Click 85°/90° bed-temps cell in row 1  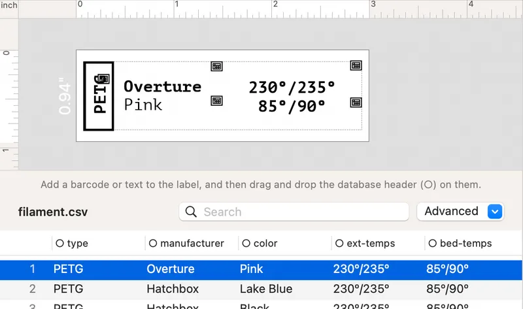pyautogui.click(x=447, y=269)
